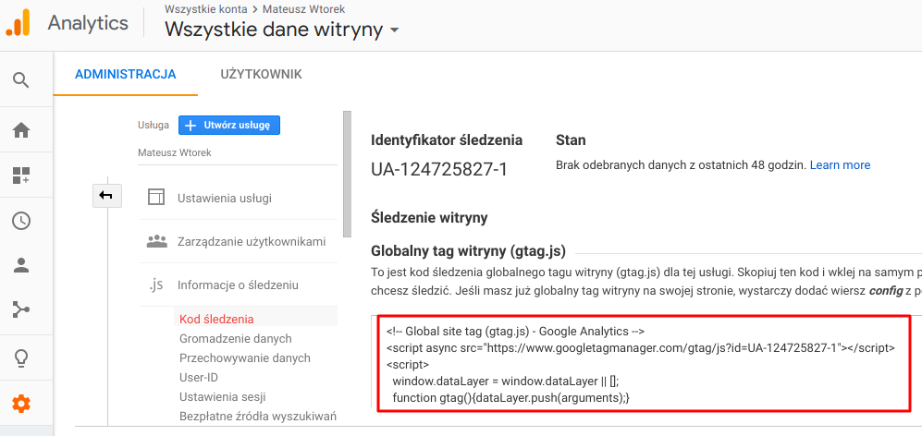Select User-ID menu item

199,377
